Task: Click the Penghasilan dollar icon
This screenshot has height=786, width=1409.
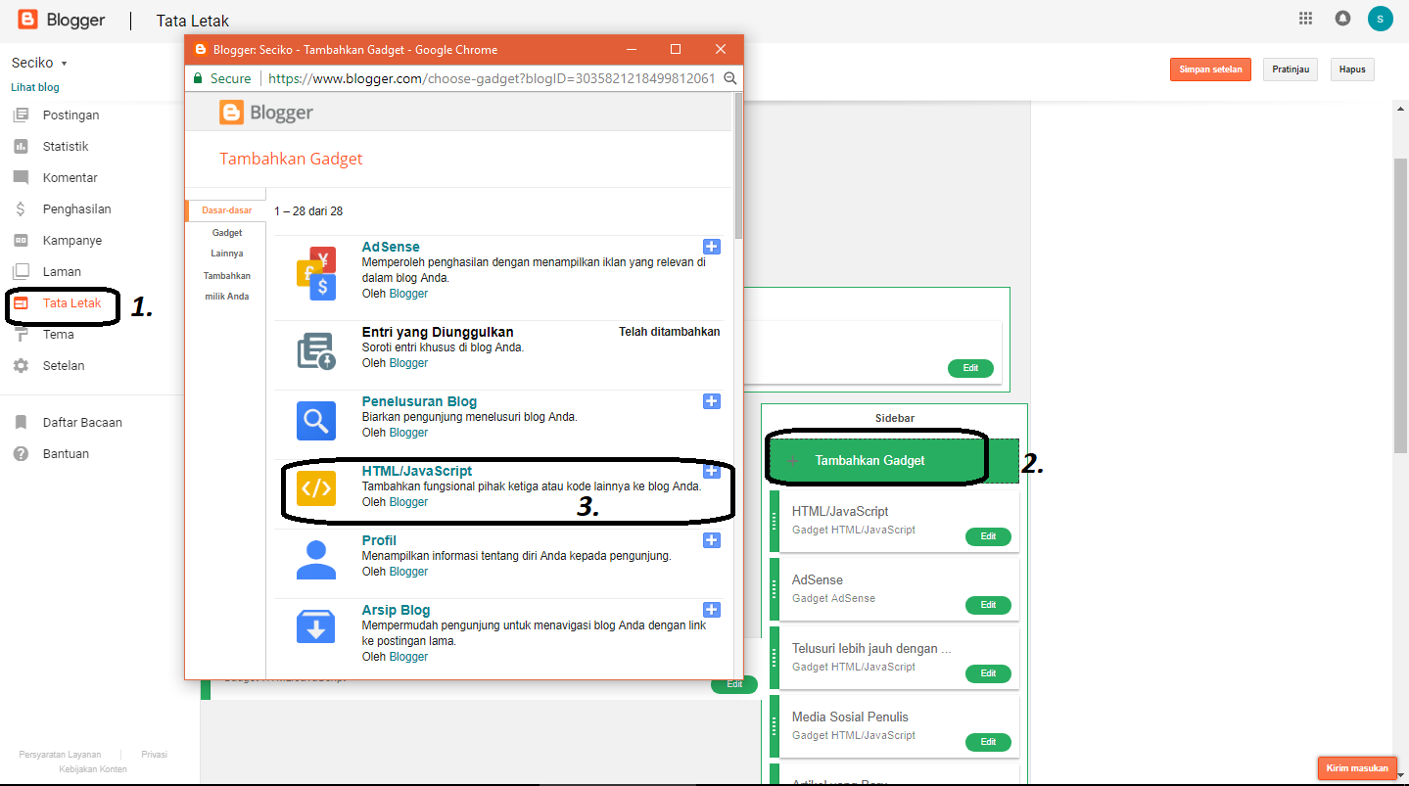Action: pos(21,208)
